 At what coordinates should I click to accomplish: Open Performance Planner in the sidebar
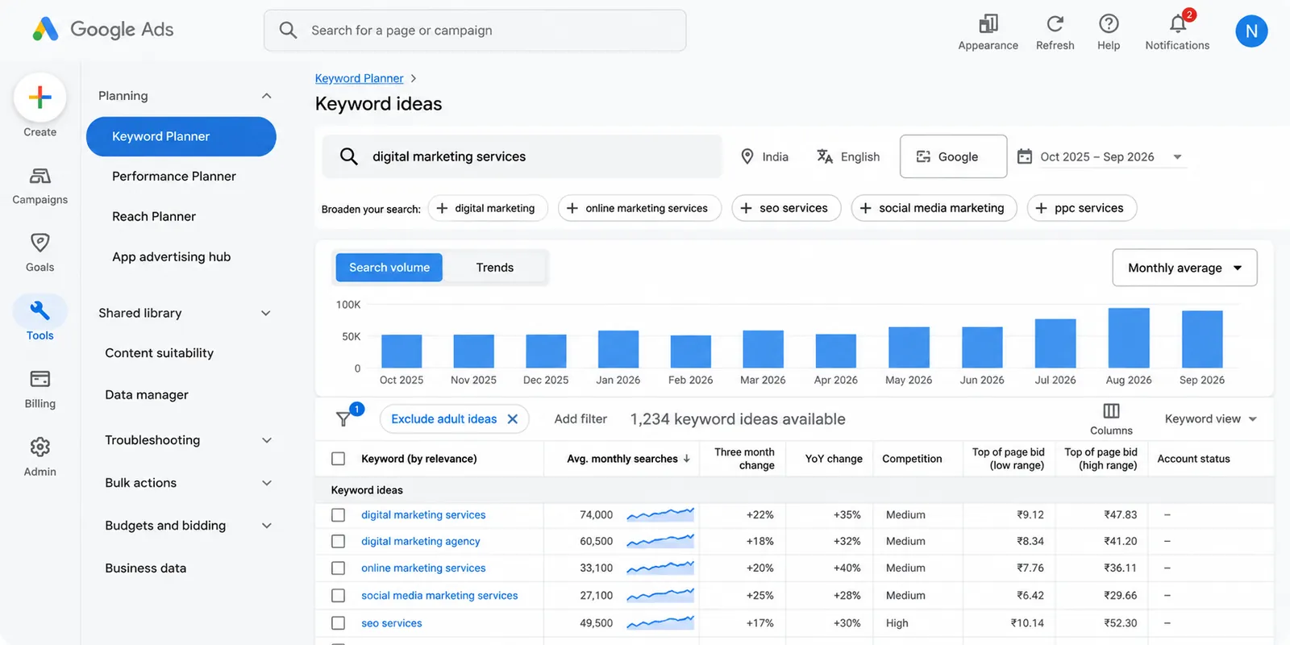(x=174, y=177)
